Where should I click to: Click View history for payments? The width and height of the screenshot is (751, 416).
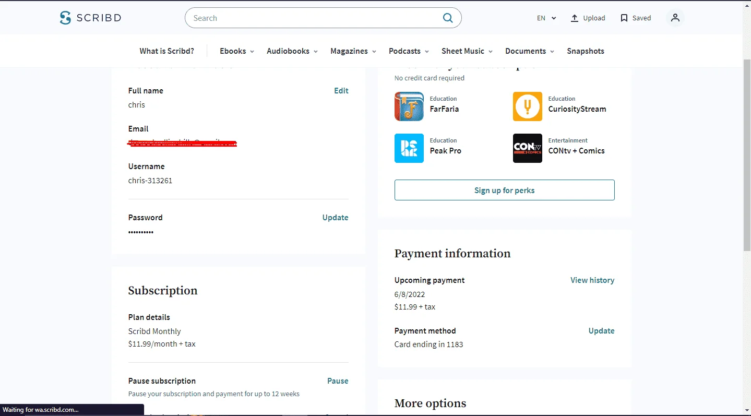pyautogui.click(x=592, y=280)
